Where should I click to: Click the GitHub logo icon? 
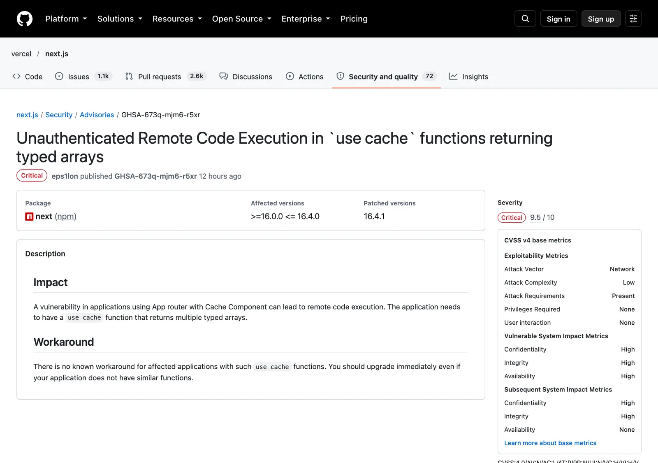[25, 19]
